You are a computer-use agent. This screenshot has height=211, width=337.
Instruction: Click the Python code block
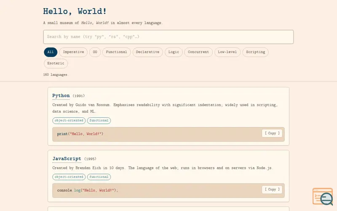[168, 134]
